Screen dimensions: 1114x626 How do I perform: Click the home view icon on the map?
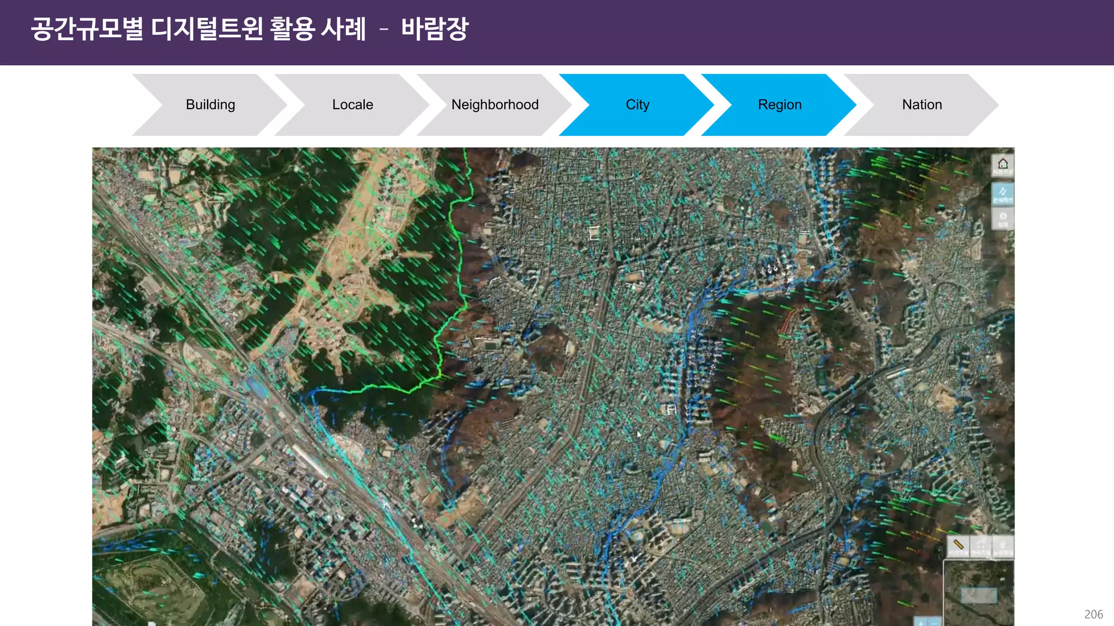[1002, 166]
